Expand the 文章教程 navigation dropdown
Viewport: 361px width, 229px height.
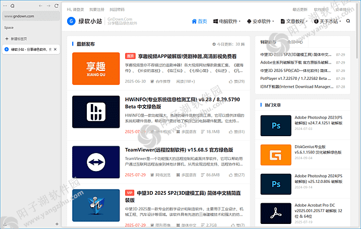[x=294, y=21]
